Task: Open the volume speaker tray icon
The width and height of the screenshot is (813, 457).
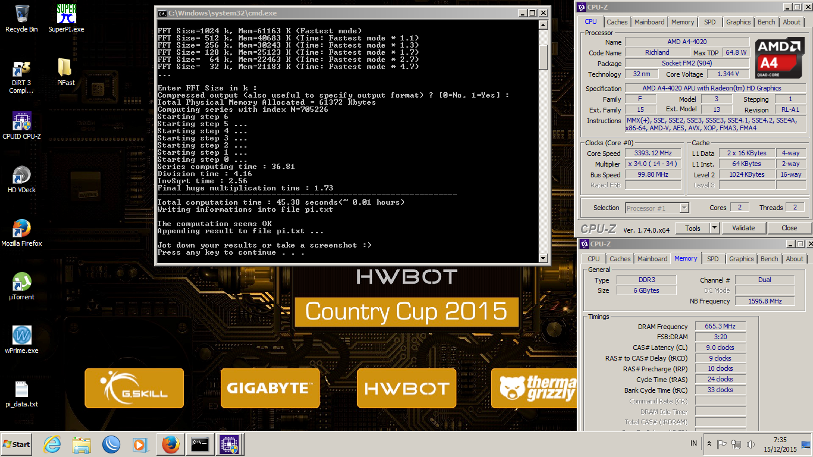Action: [751, 444]
